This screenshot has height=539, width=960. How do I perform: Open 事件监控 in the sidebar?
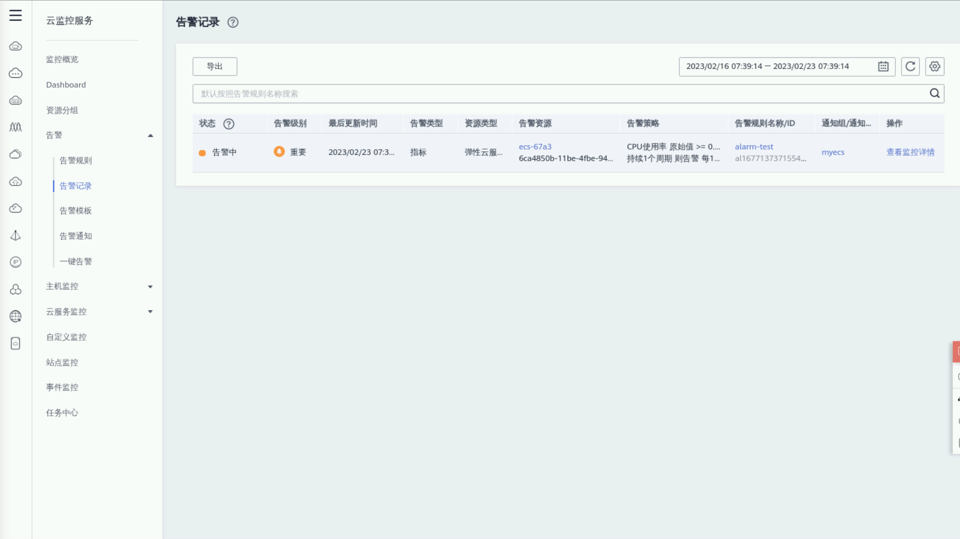62,387
